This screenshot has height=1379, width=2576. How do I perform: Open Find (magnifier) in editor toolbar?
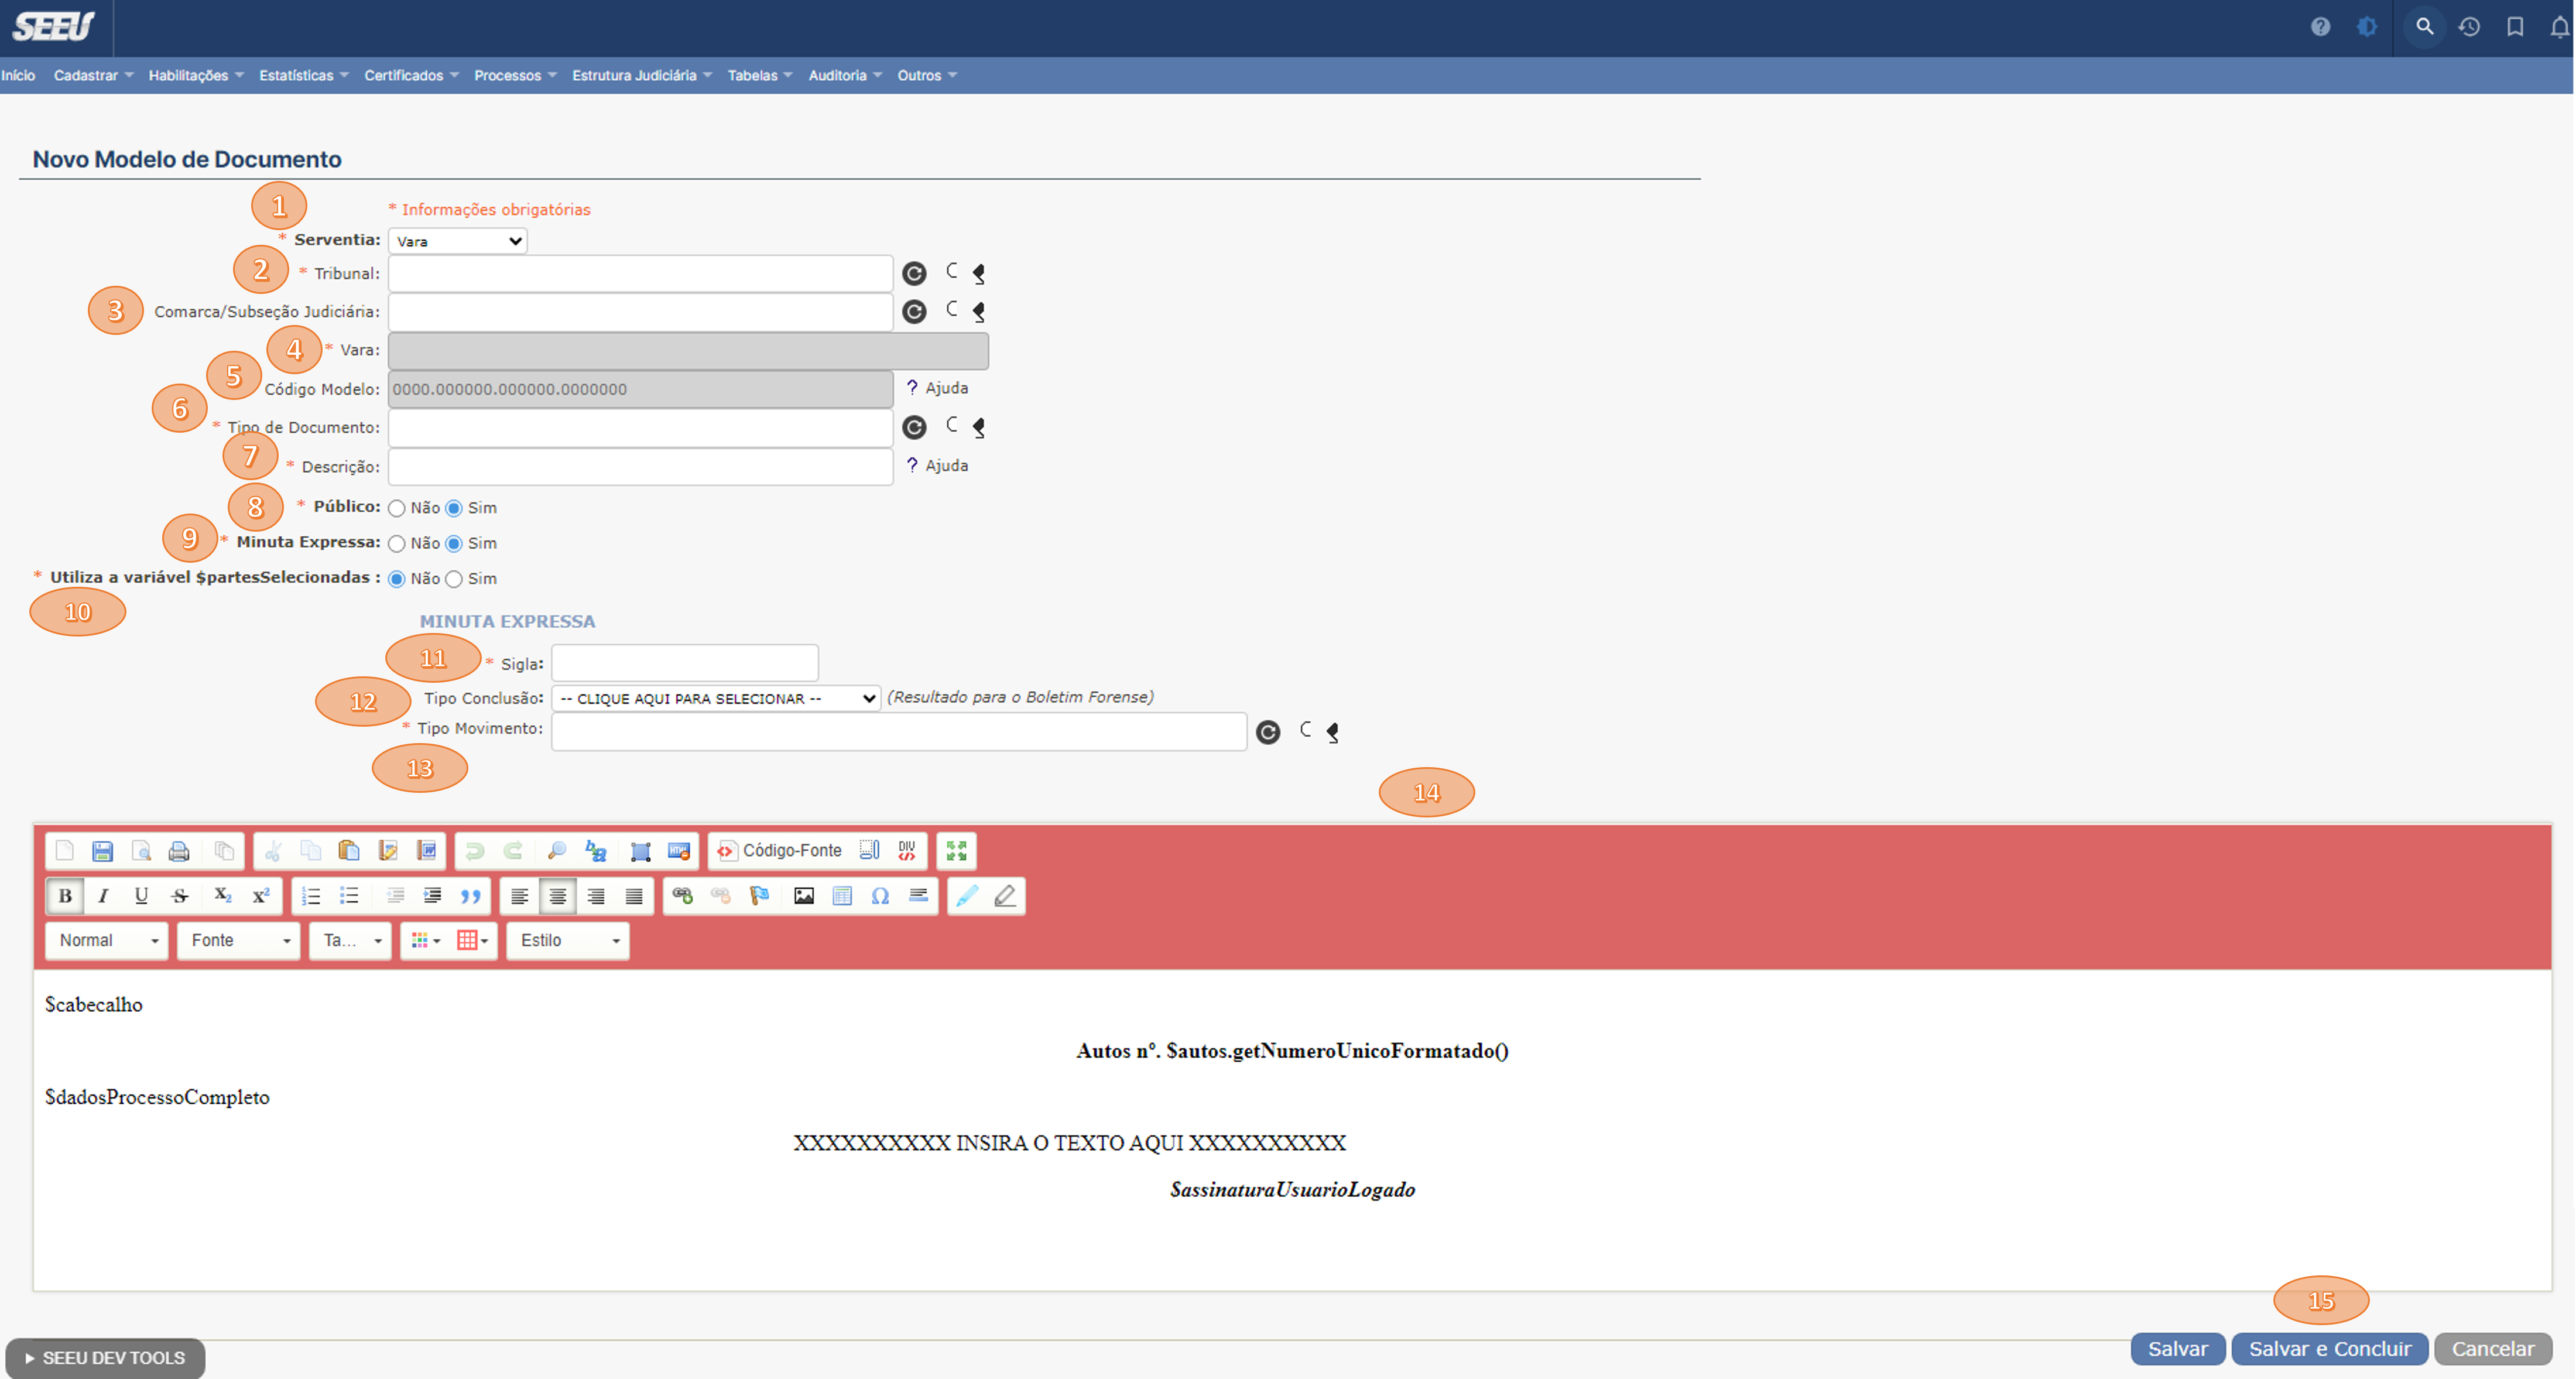[x=557, y=851]
